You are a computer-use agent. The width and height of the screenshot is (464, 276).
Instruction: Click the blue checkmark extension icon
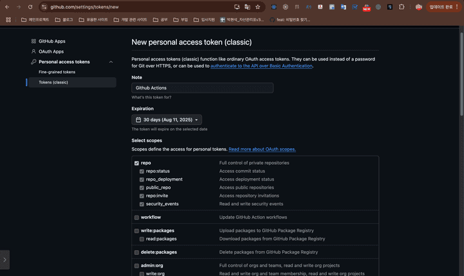355,7
